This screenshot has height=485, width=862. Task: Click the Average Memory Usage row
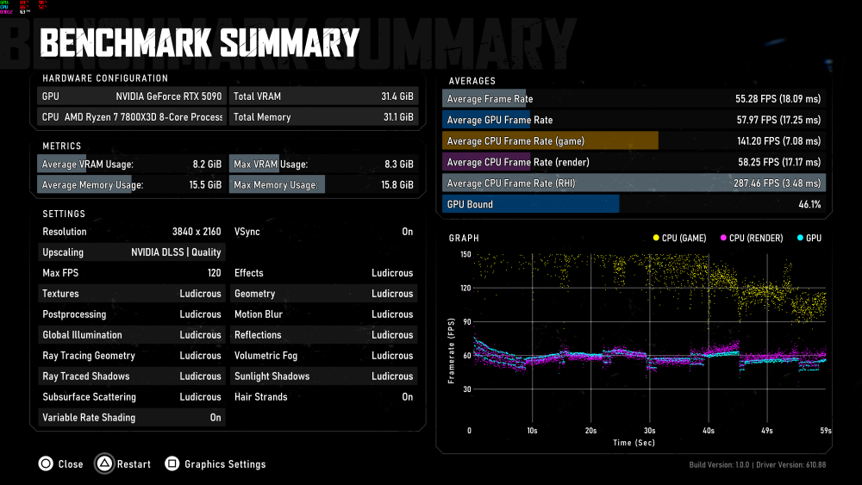point(132,184)
